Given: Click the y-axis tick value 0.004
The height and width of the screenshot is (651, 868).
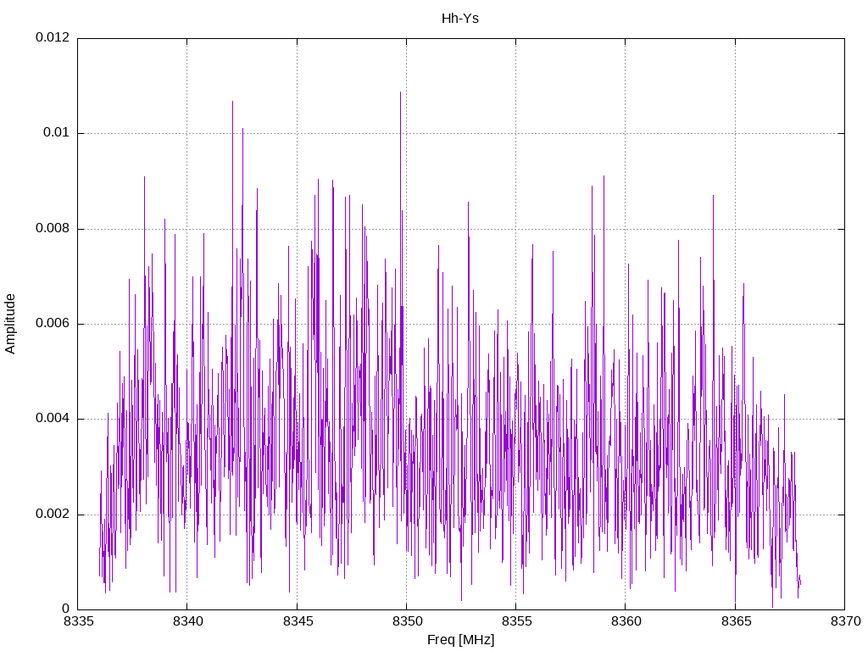Looking at the screenshot, I should point(53,419).
